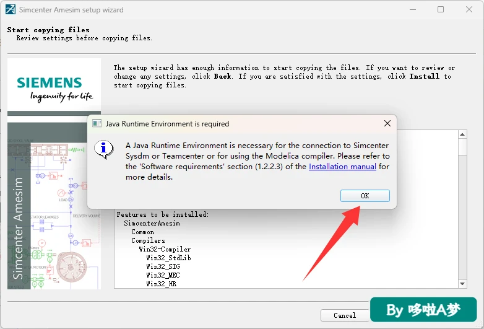The width and height of the screenshot is (484, 329).
Task: Open the Installation manual link
Action: click(x=342, y=167)
